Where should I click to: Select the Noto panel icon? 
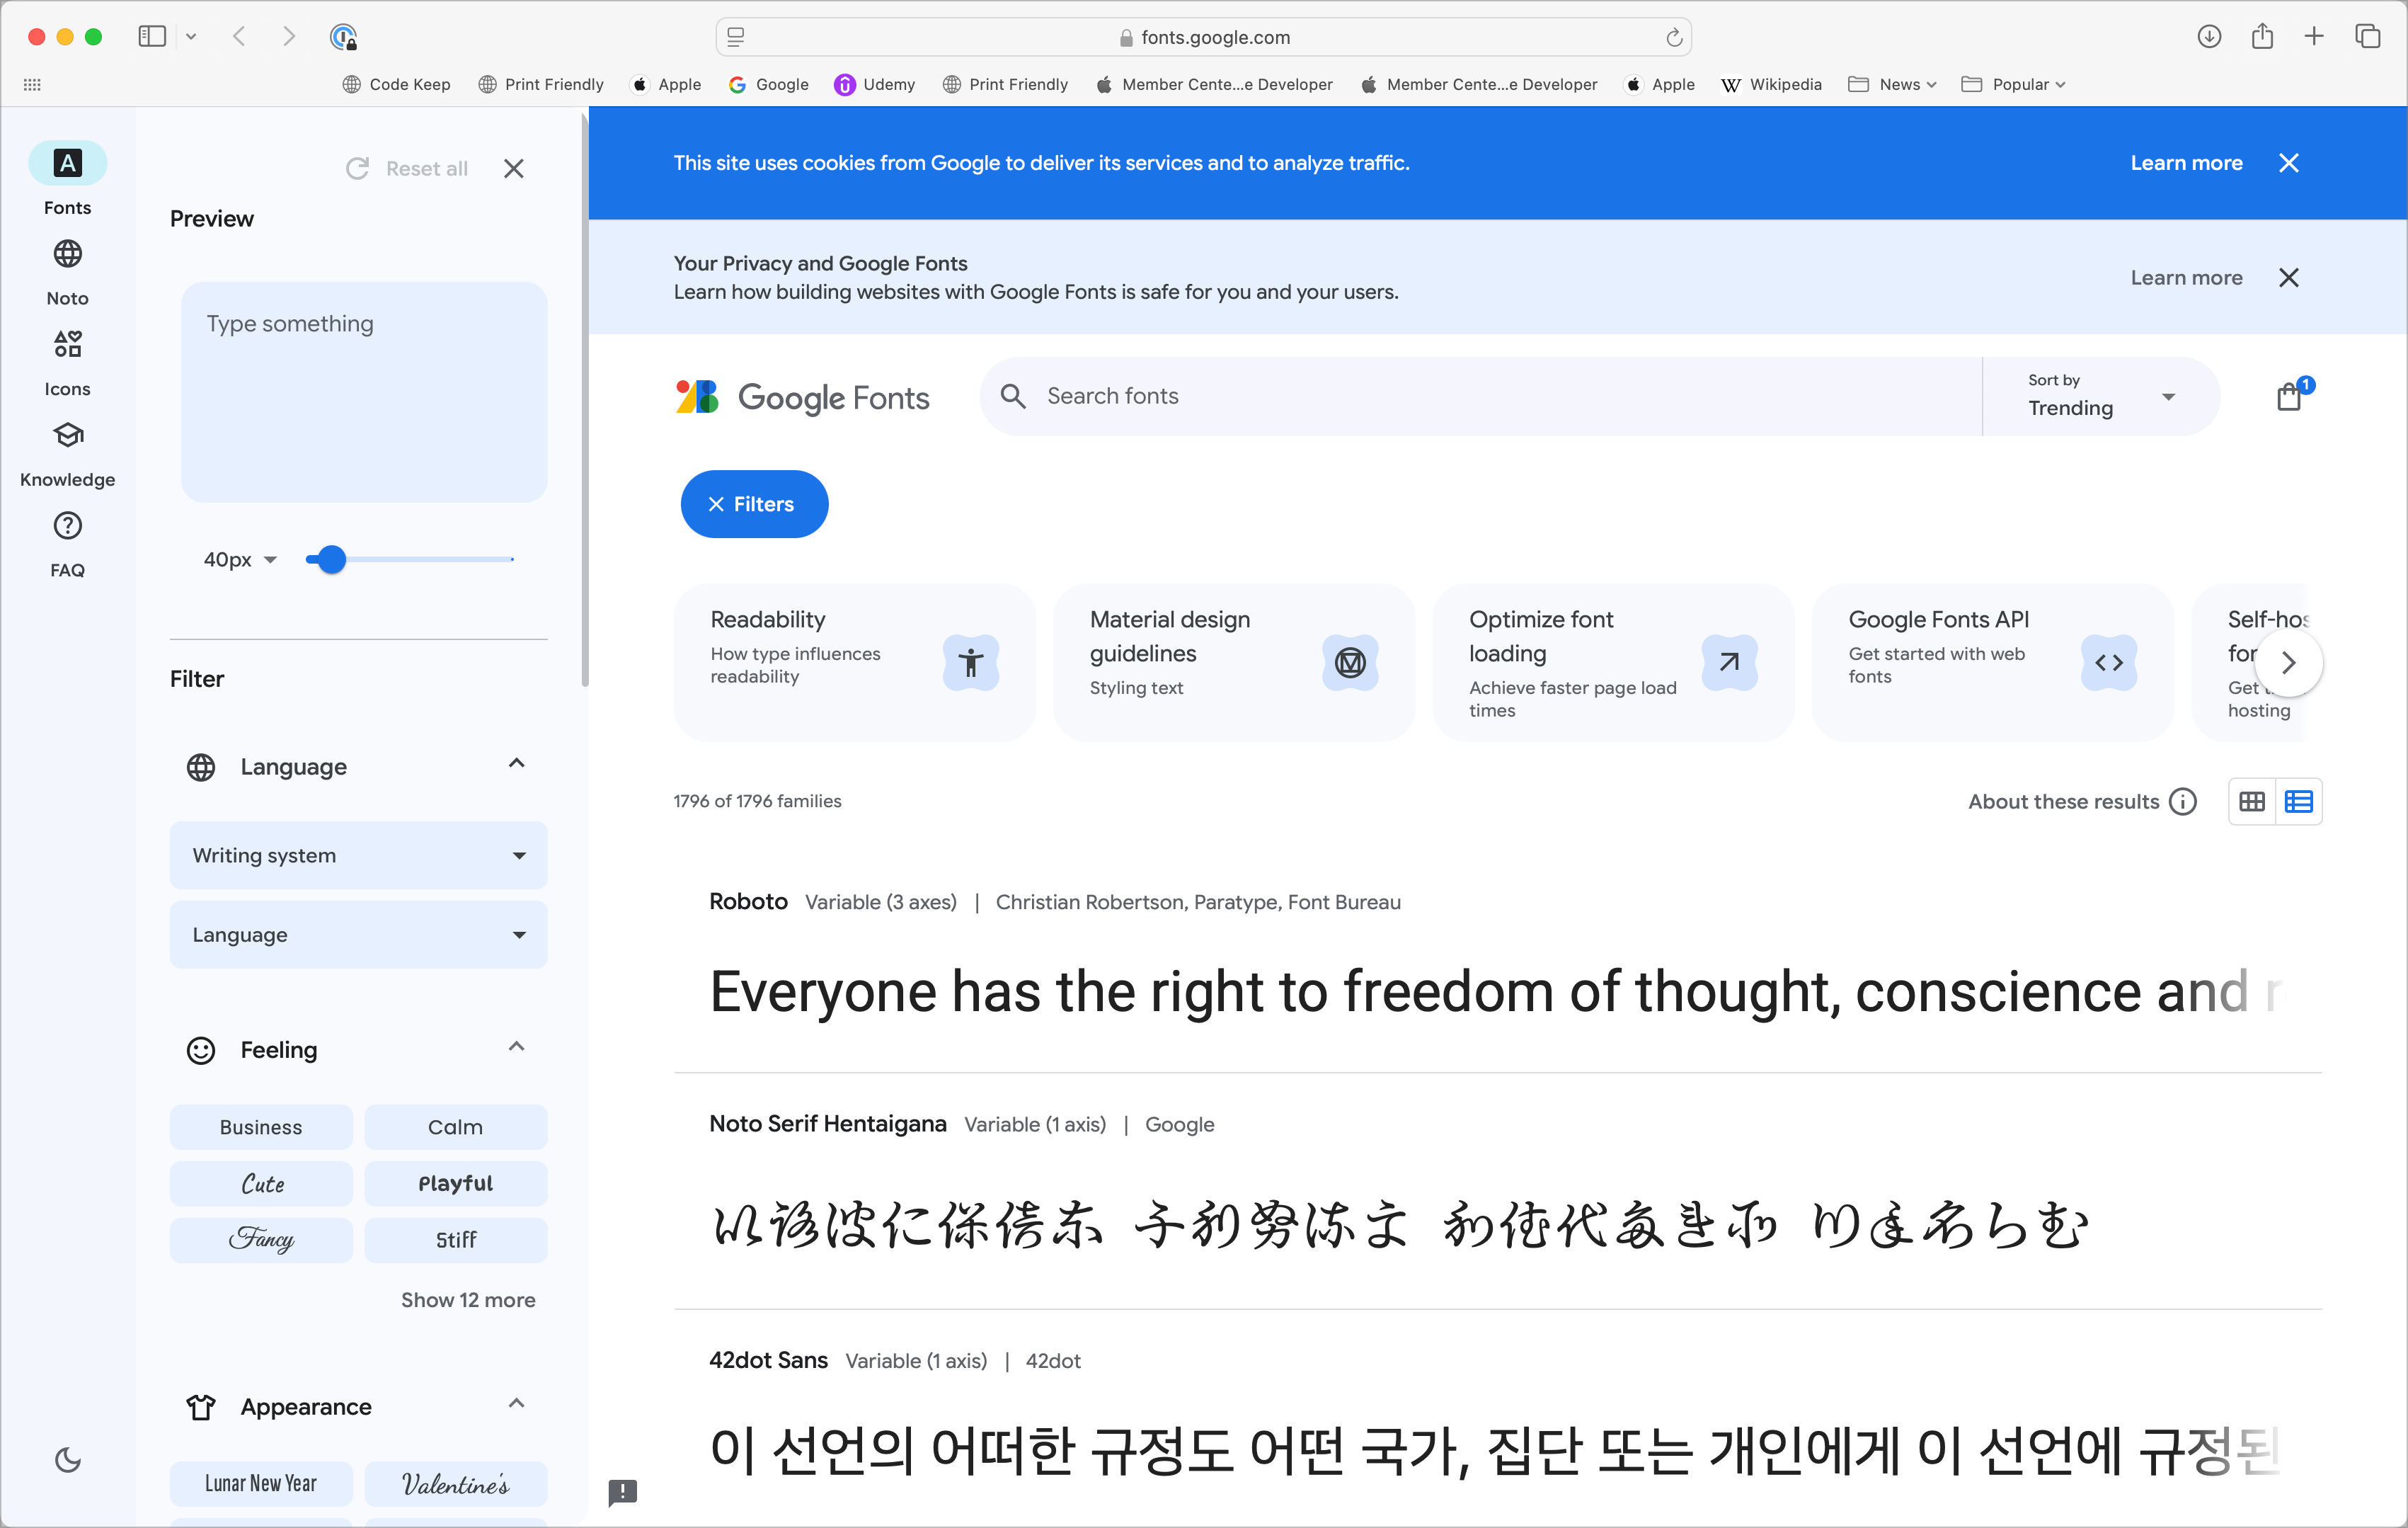pos(67,253)
